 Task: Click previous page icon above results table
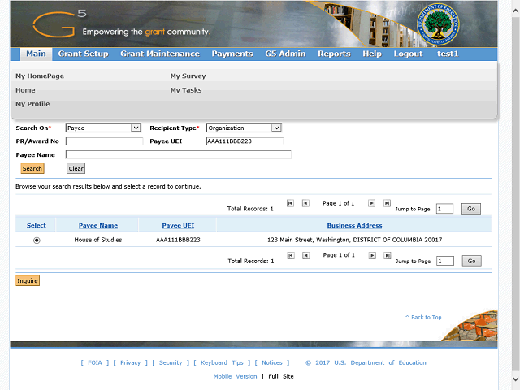305,203
